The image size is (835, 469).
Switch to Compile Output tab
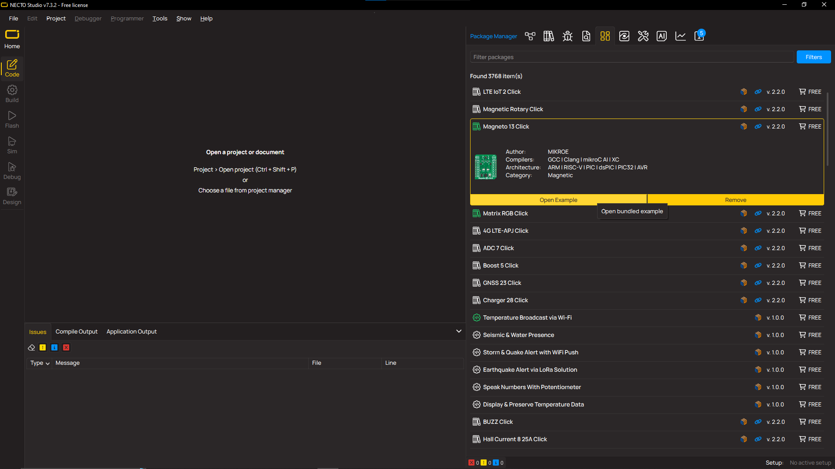(77, 331)
